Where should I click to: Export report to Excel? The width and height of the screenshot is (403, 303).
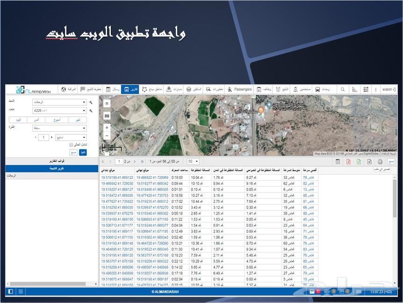point(359,162)
